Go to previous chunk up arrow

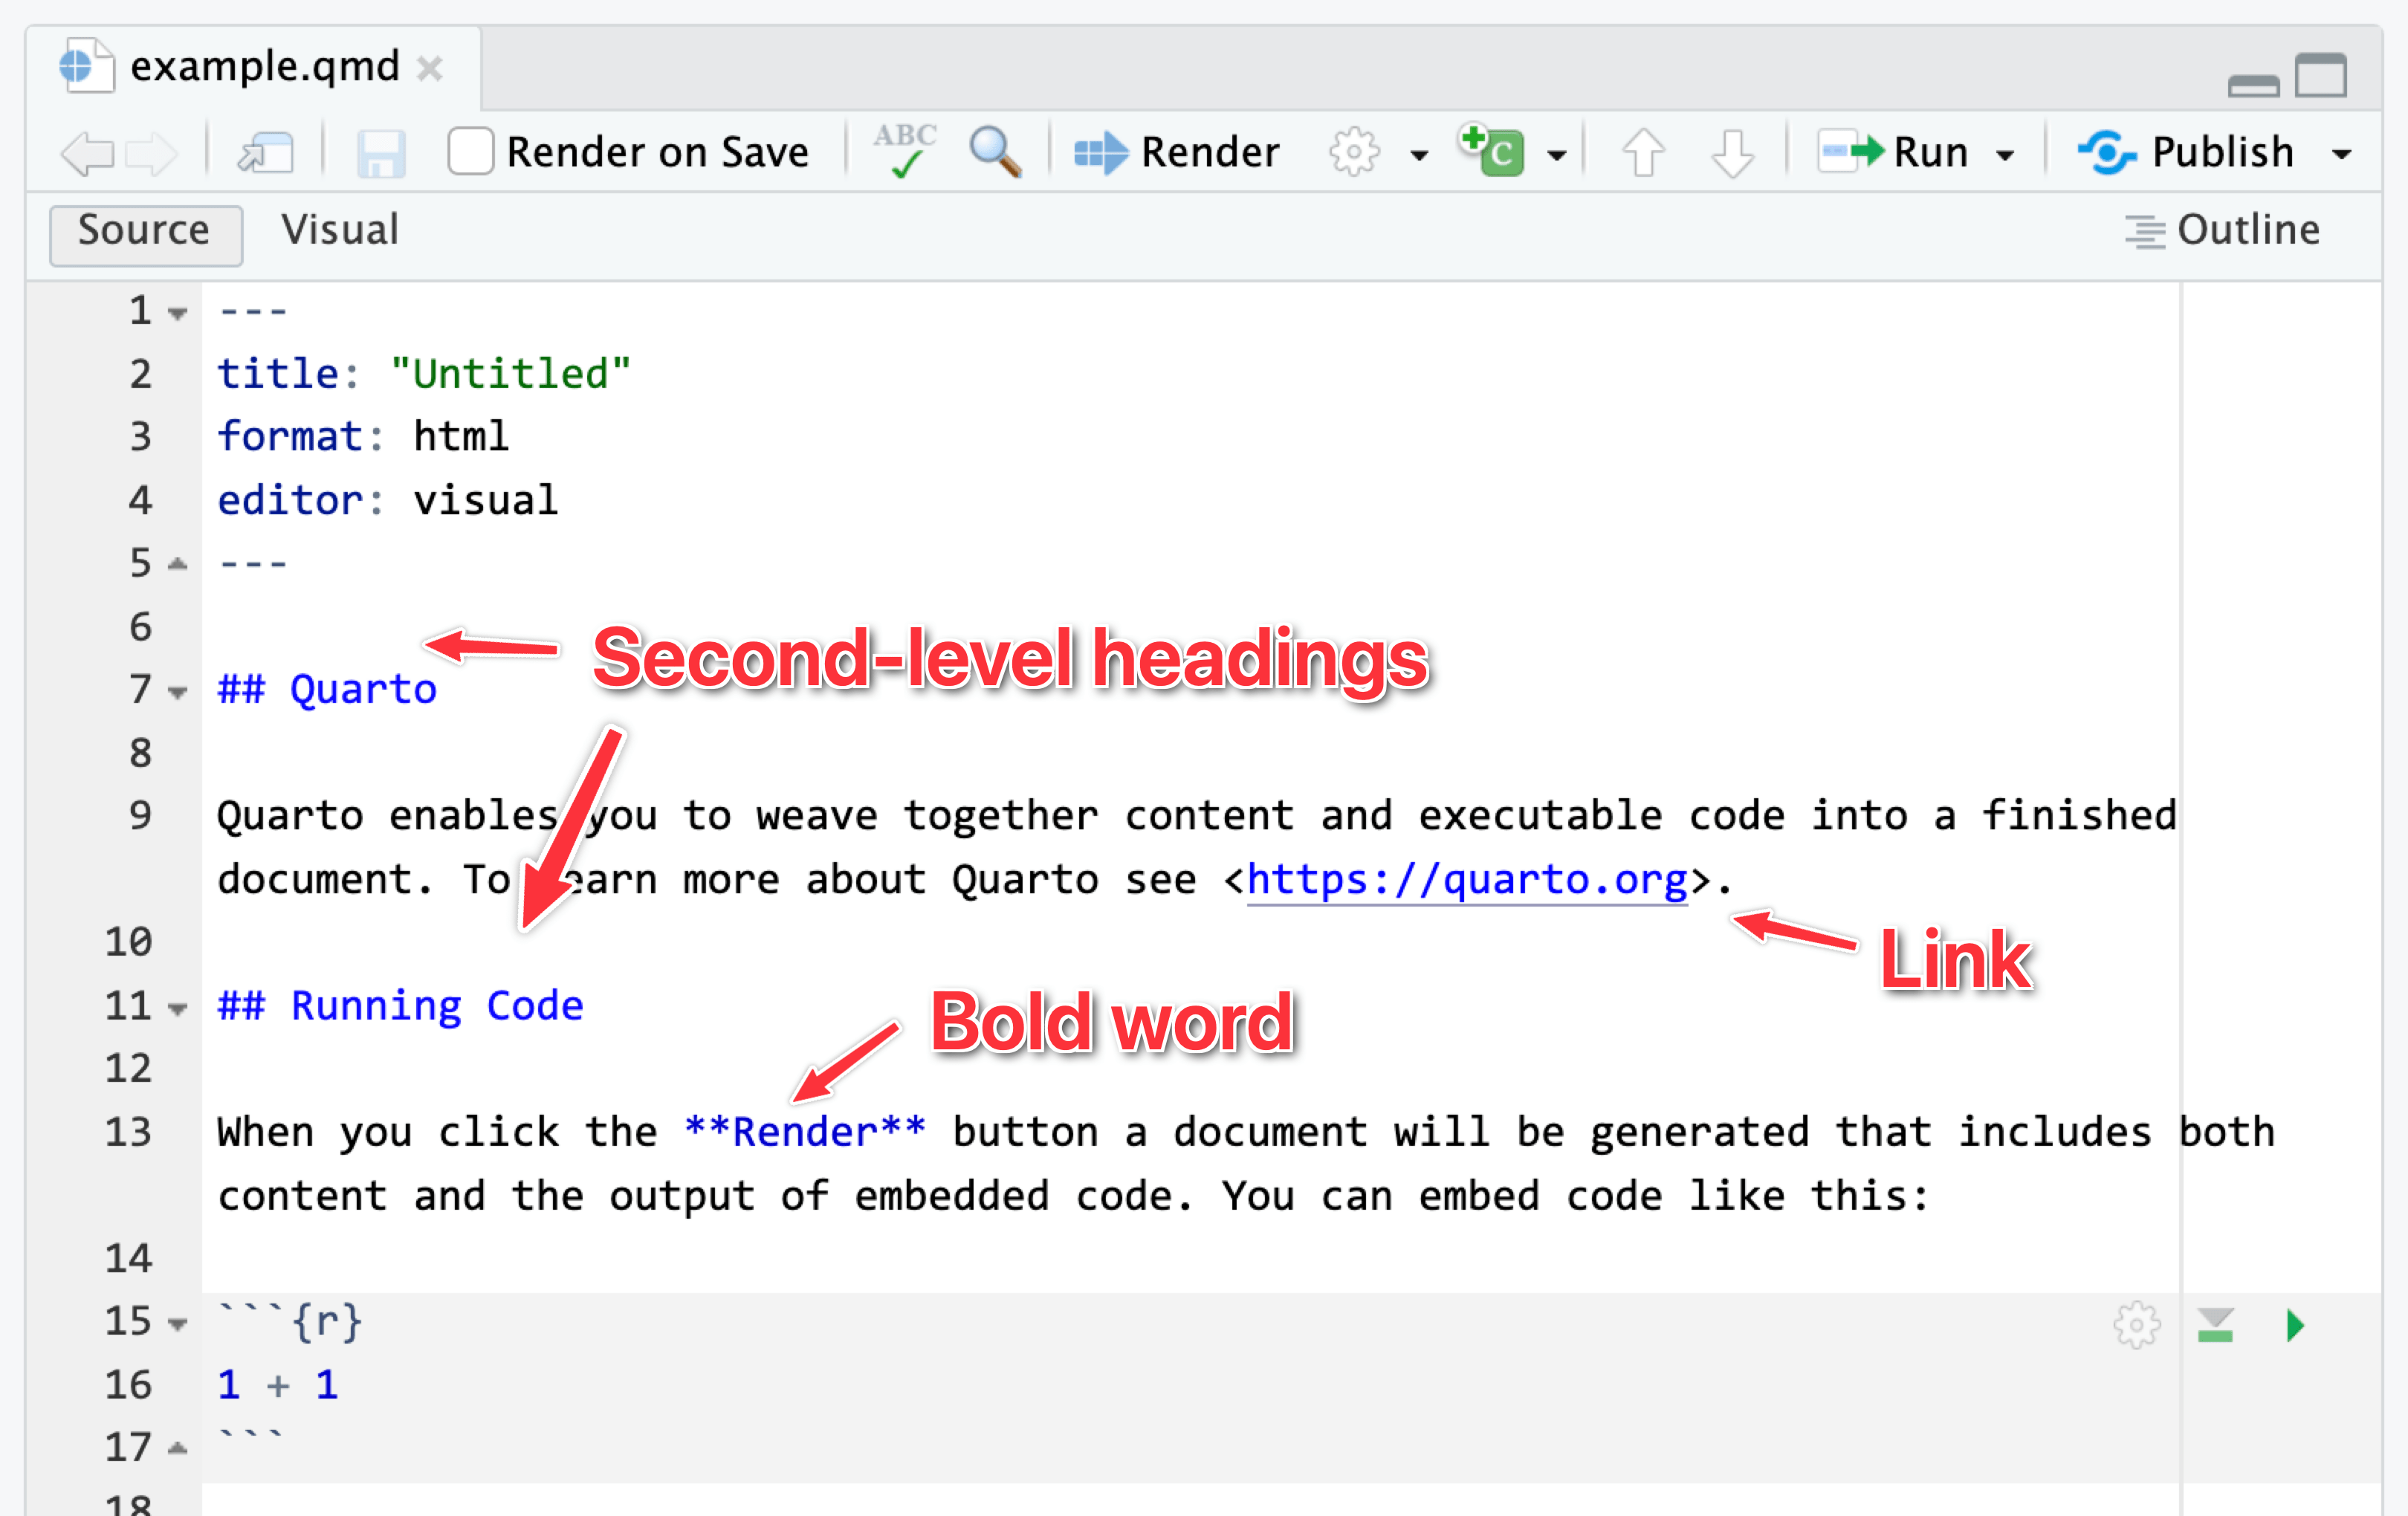coord(1643,153)
